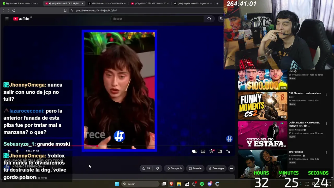Open Spotify from the taskbar
Image resolution: width=334 pixels, height=188 pixels.
pyautogui.click(x=202, y=184)
